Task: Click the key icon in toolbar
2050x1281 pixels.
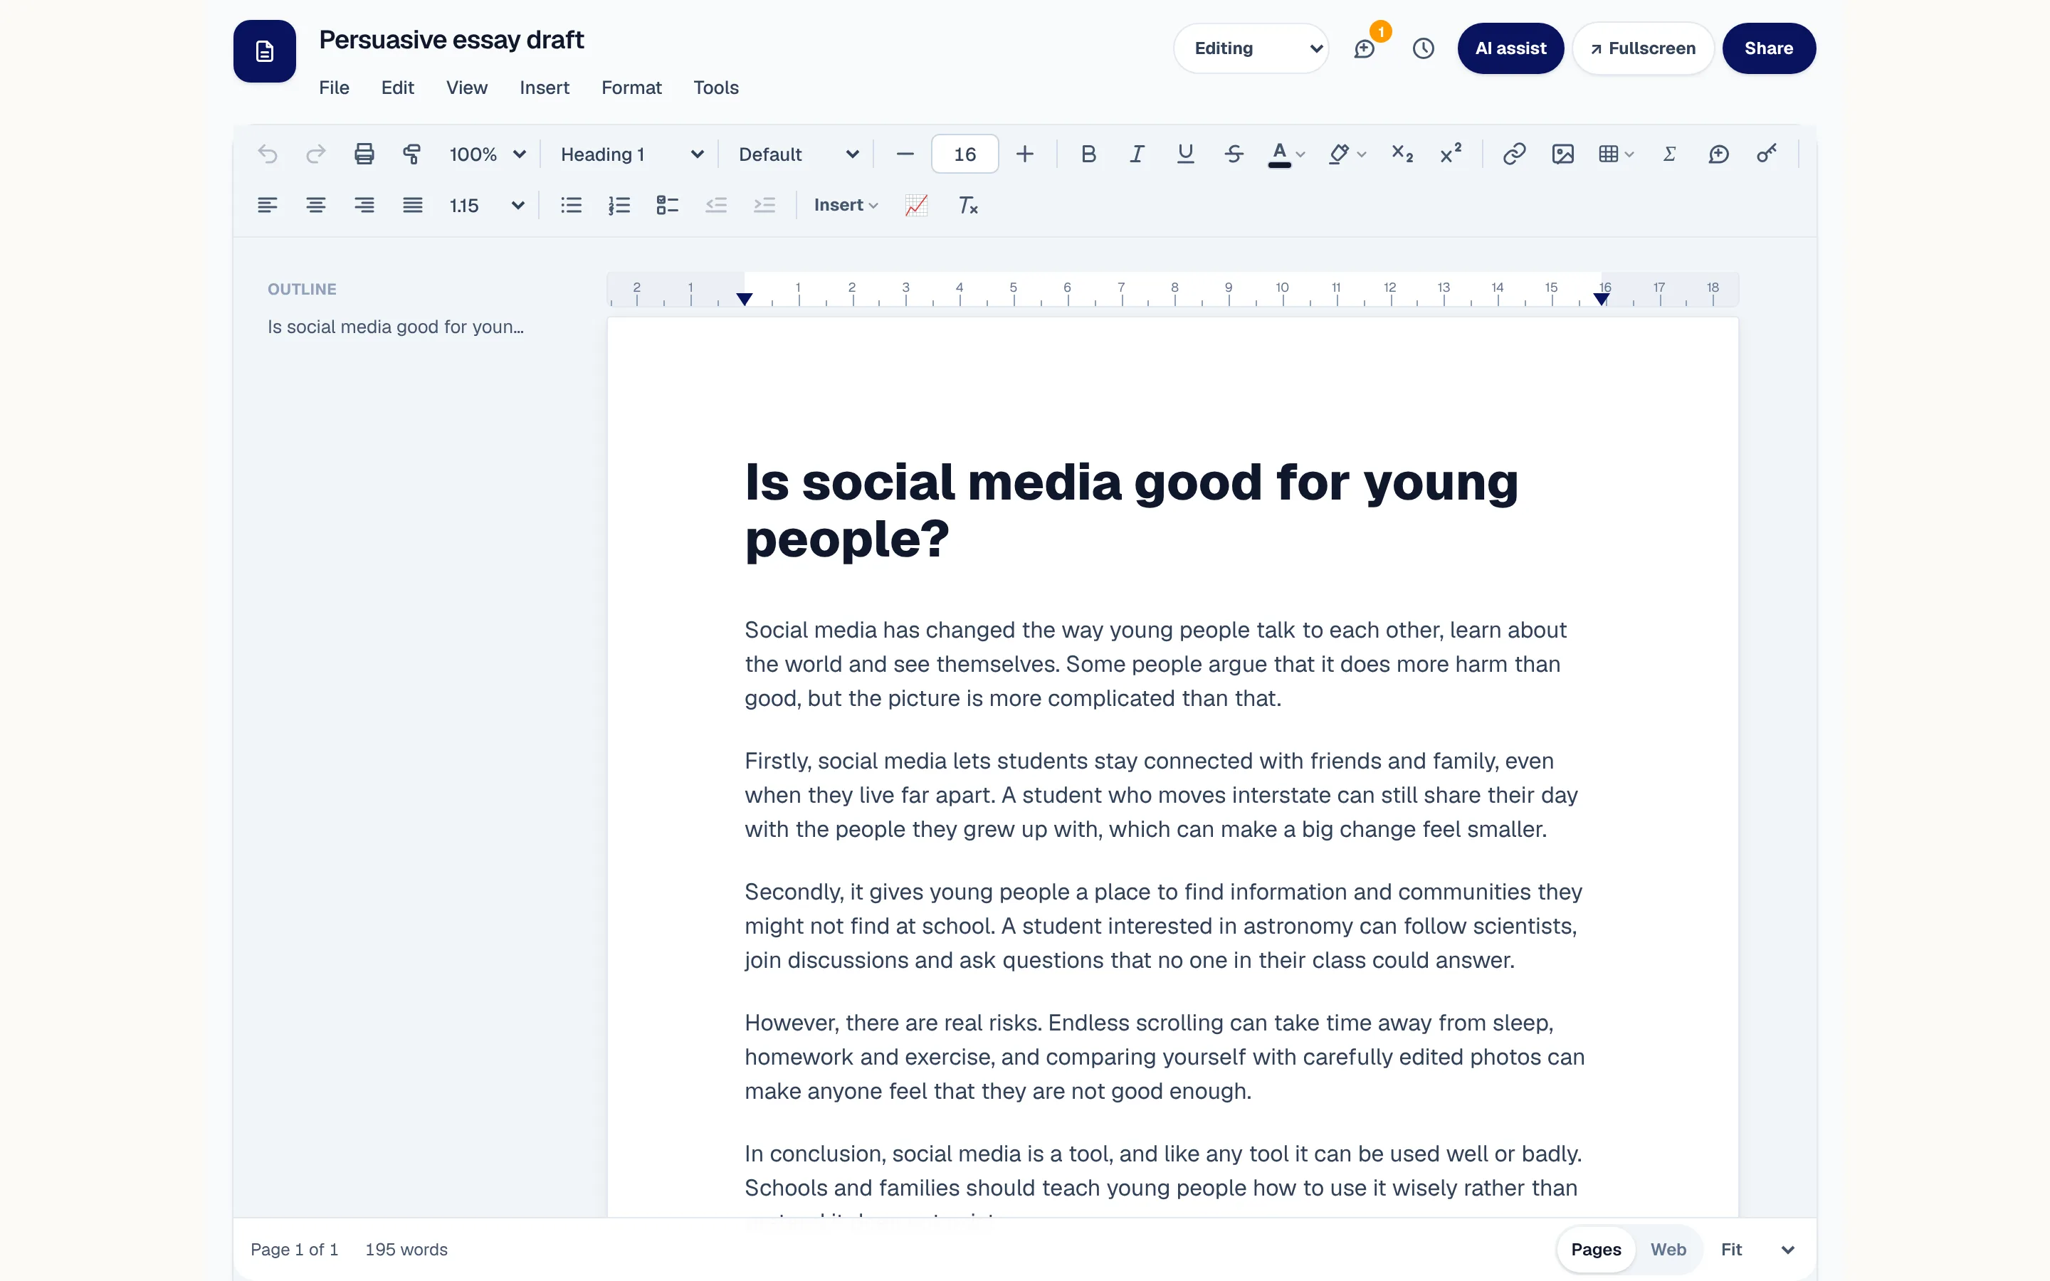Action: (1766, 154)
